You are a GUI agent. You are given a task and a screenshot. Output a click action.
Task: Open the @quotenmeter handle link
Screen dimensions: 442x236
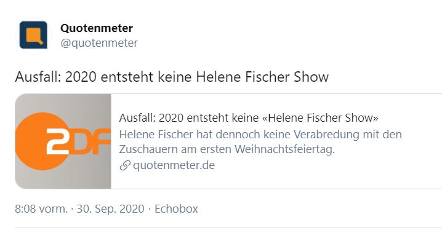tap(99, 43)
